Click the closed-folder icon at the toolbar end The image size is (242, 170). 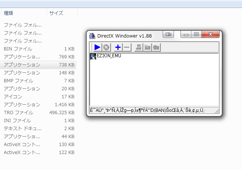point(156,47)
